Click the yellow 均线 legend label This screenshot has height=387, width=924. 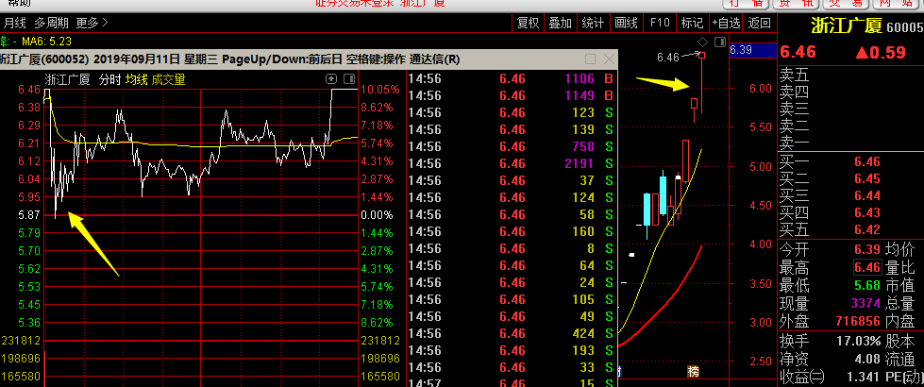point(137,79)
